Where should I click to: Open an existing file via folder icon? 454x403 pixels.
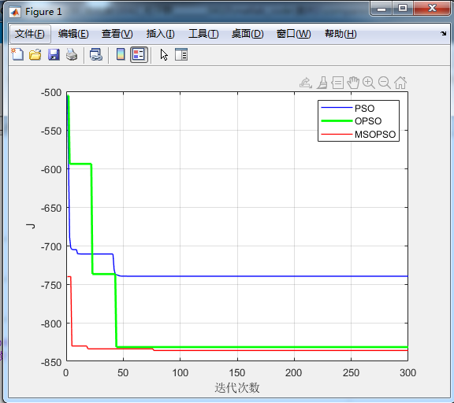pyautogui.click(x=35, y=54)
